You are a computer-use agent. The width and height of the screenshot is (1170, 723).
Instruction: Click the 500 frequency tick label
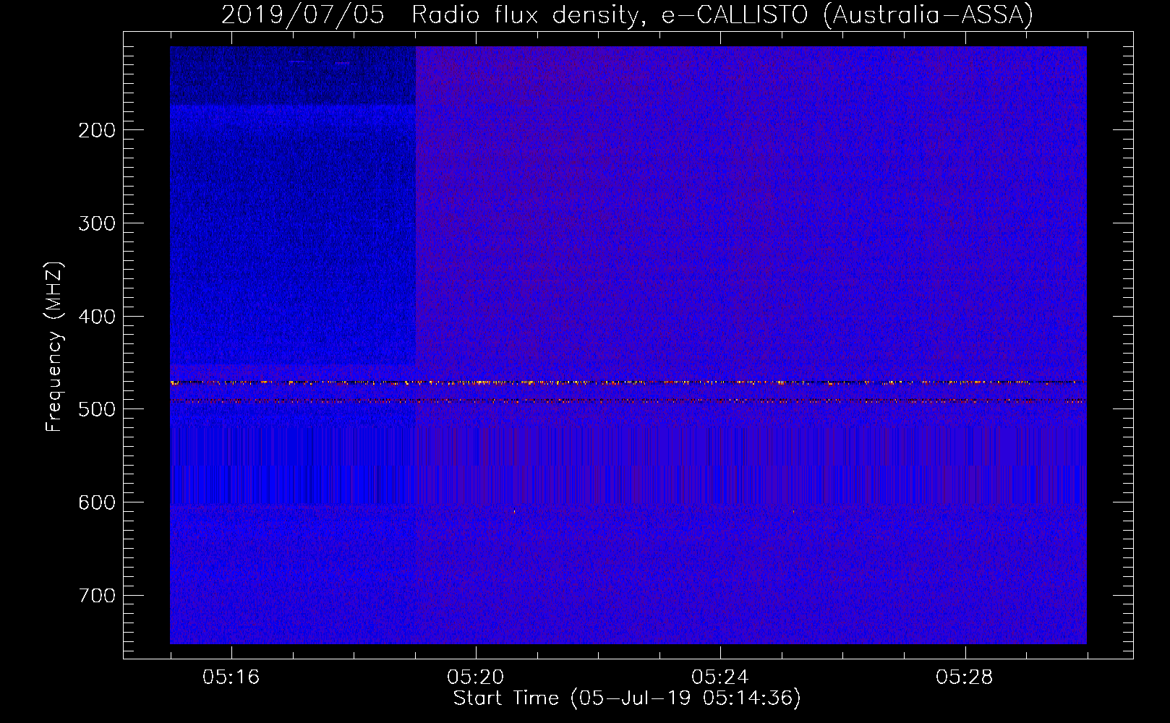[96, 409]
